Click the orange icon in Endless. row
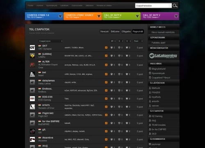 coord(106,90)
